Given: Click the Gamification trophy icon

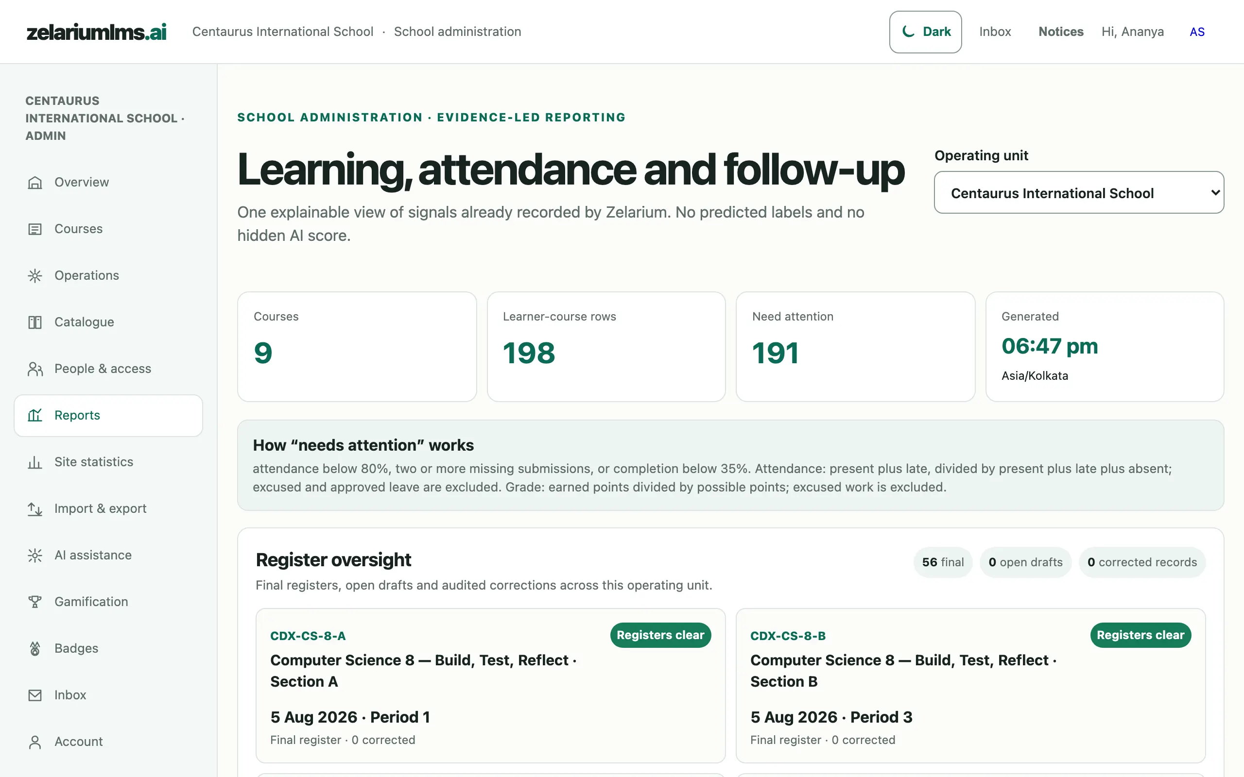Looking at the screenshot, I should pos(35,602).
